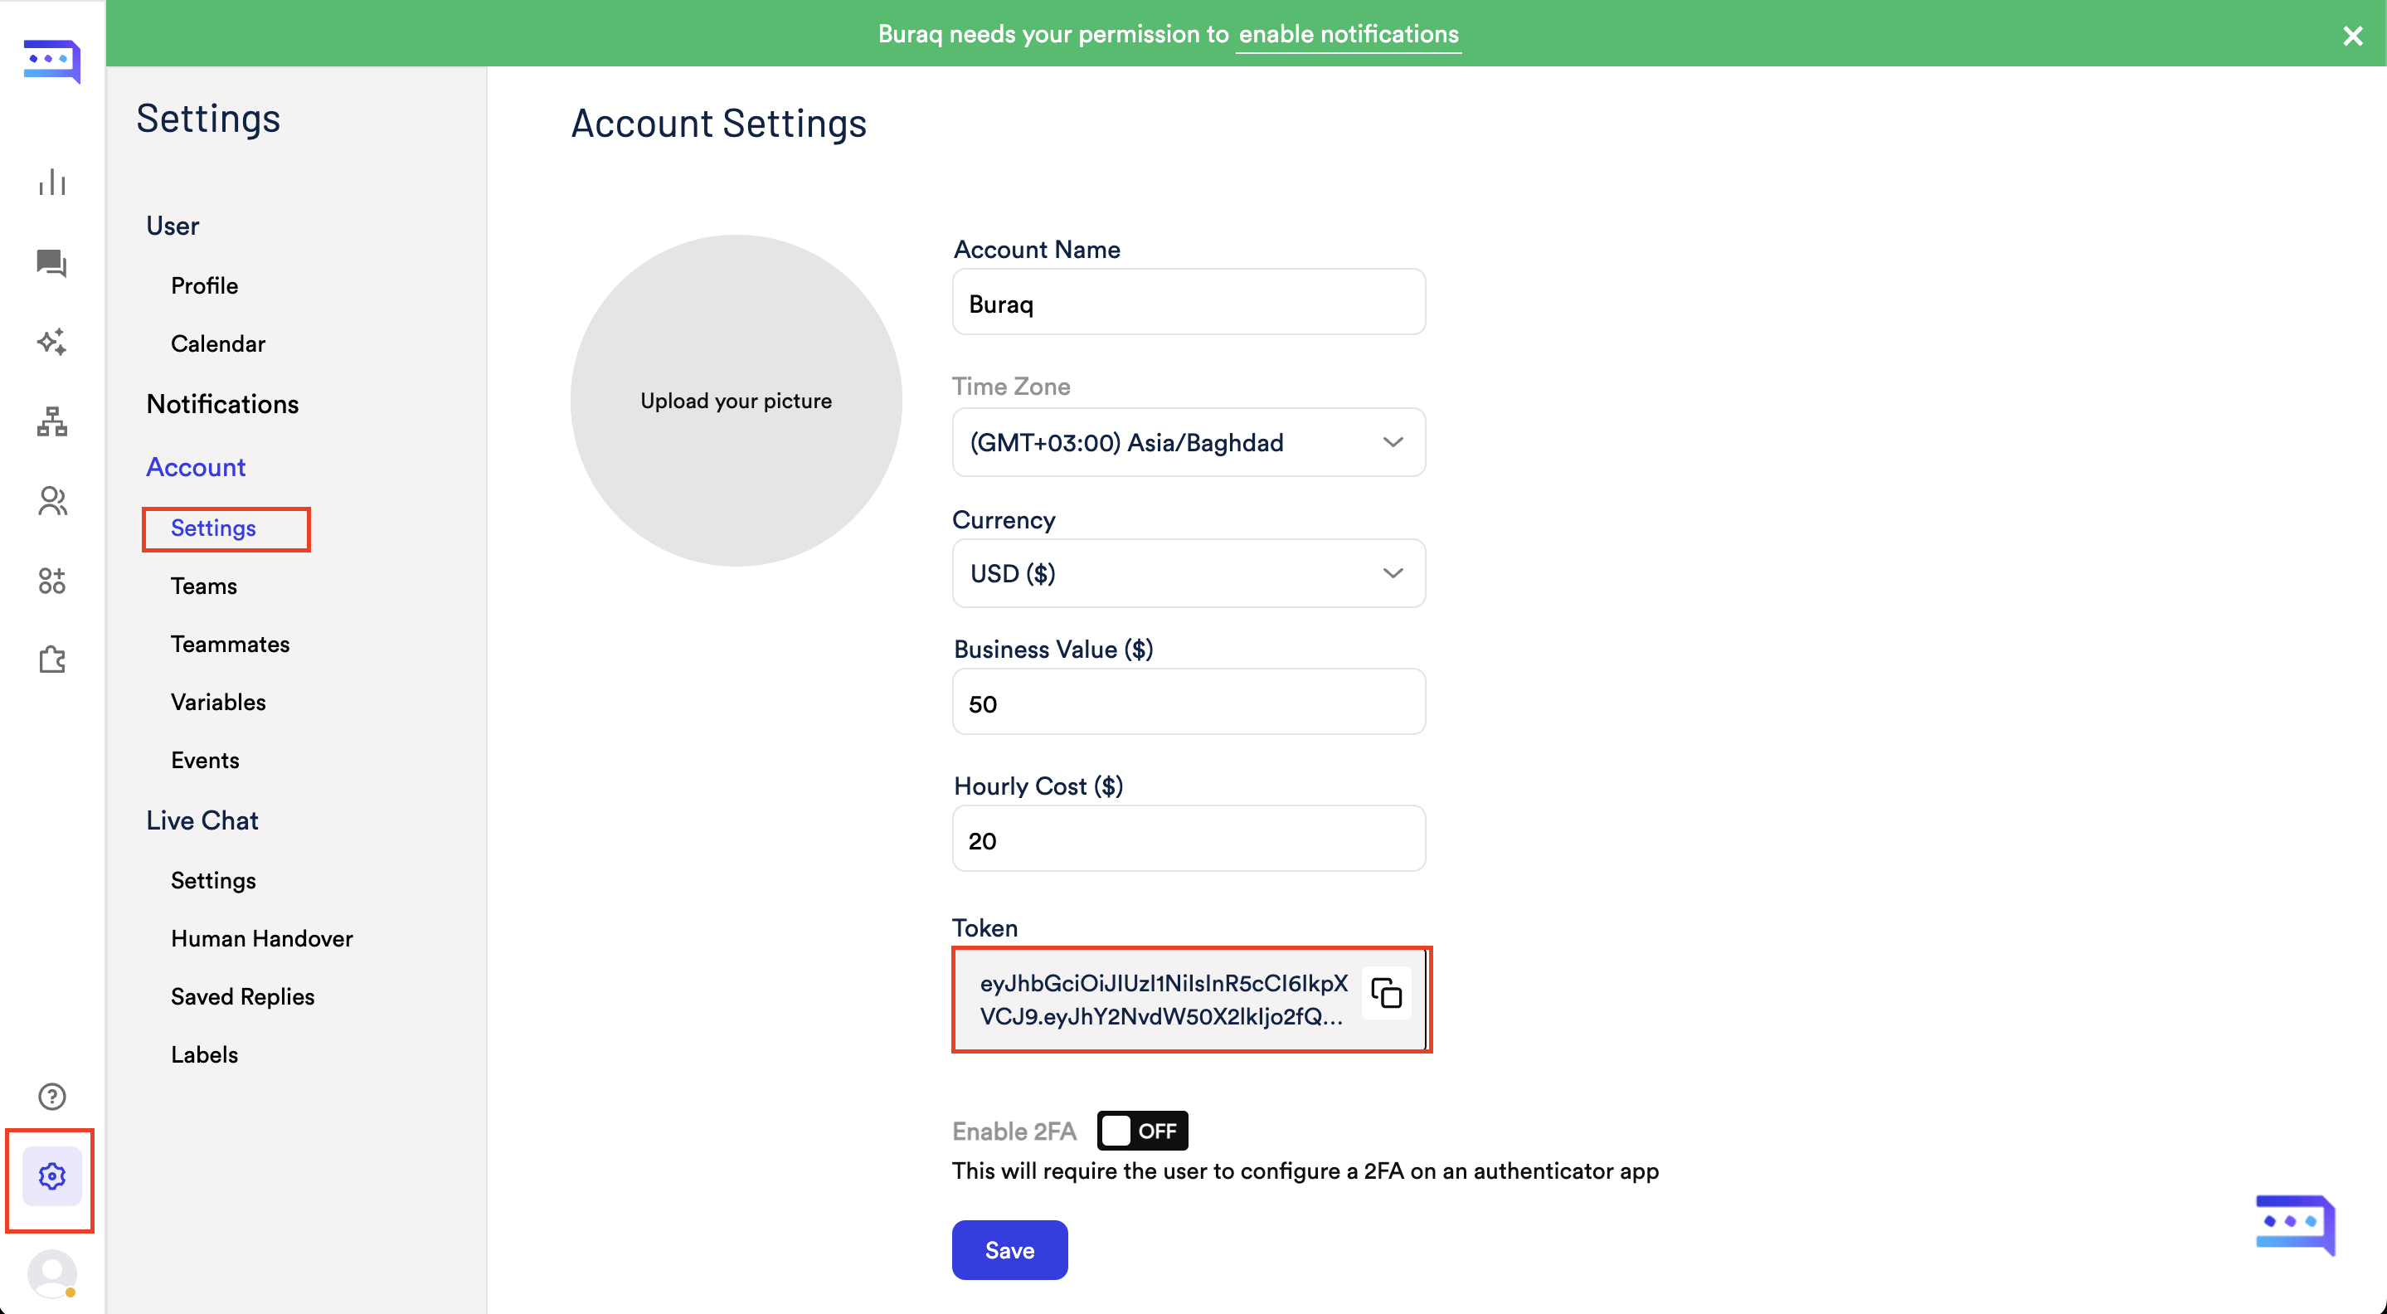Dismiss the green notification banner

2352,36
